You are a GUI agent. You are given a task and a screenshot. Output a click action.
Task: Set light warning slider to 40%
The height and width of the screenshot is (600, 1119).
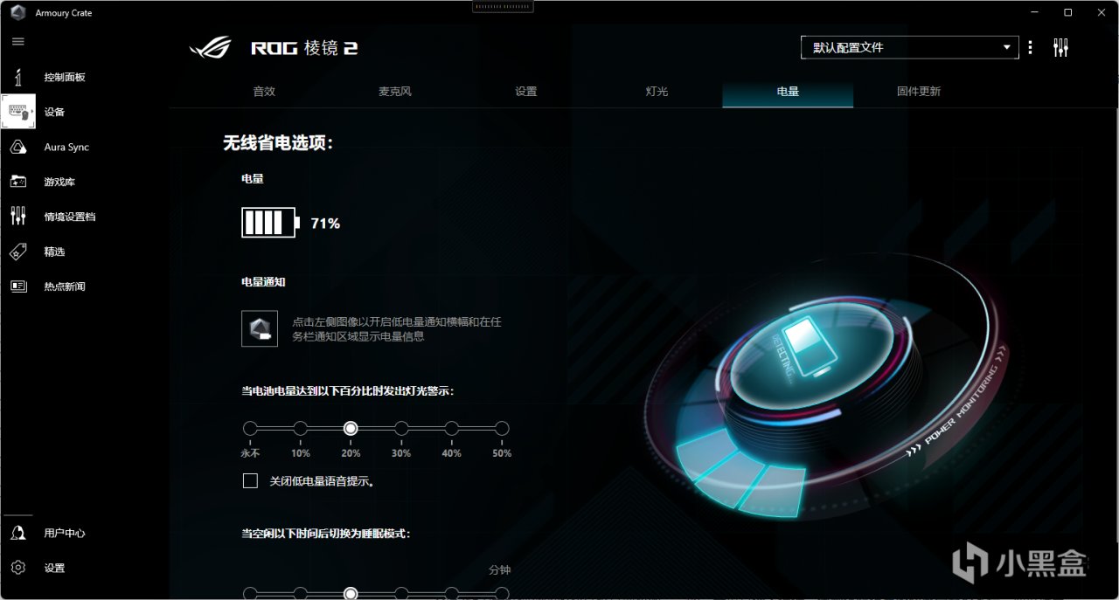click(452, 428)
